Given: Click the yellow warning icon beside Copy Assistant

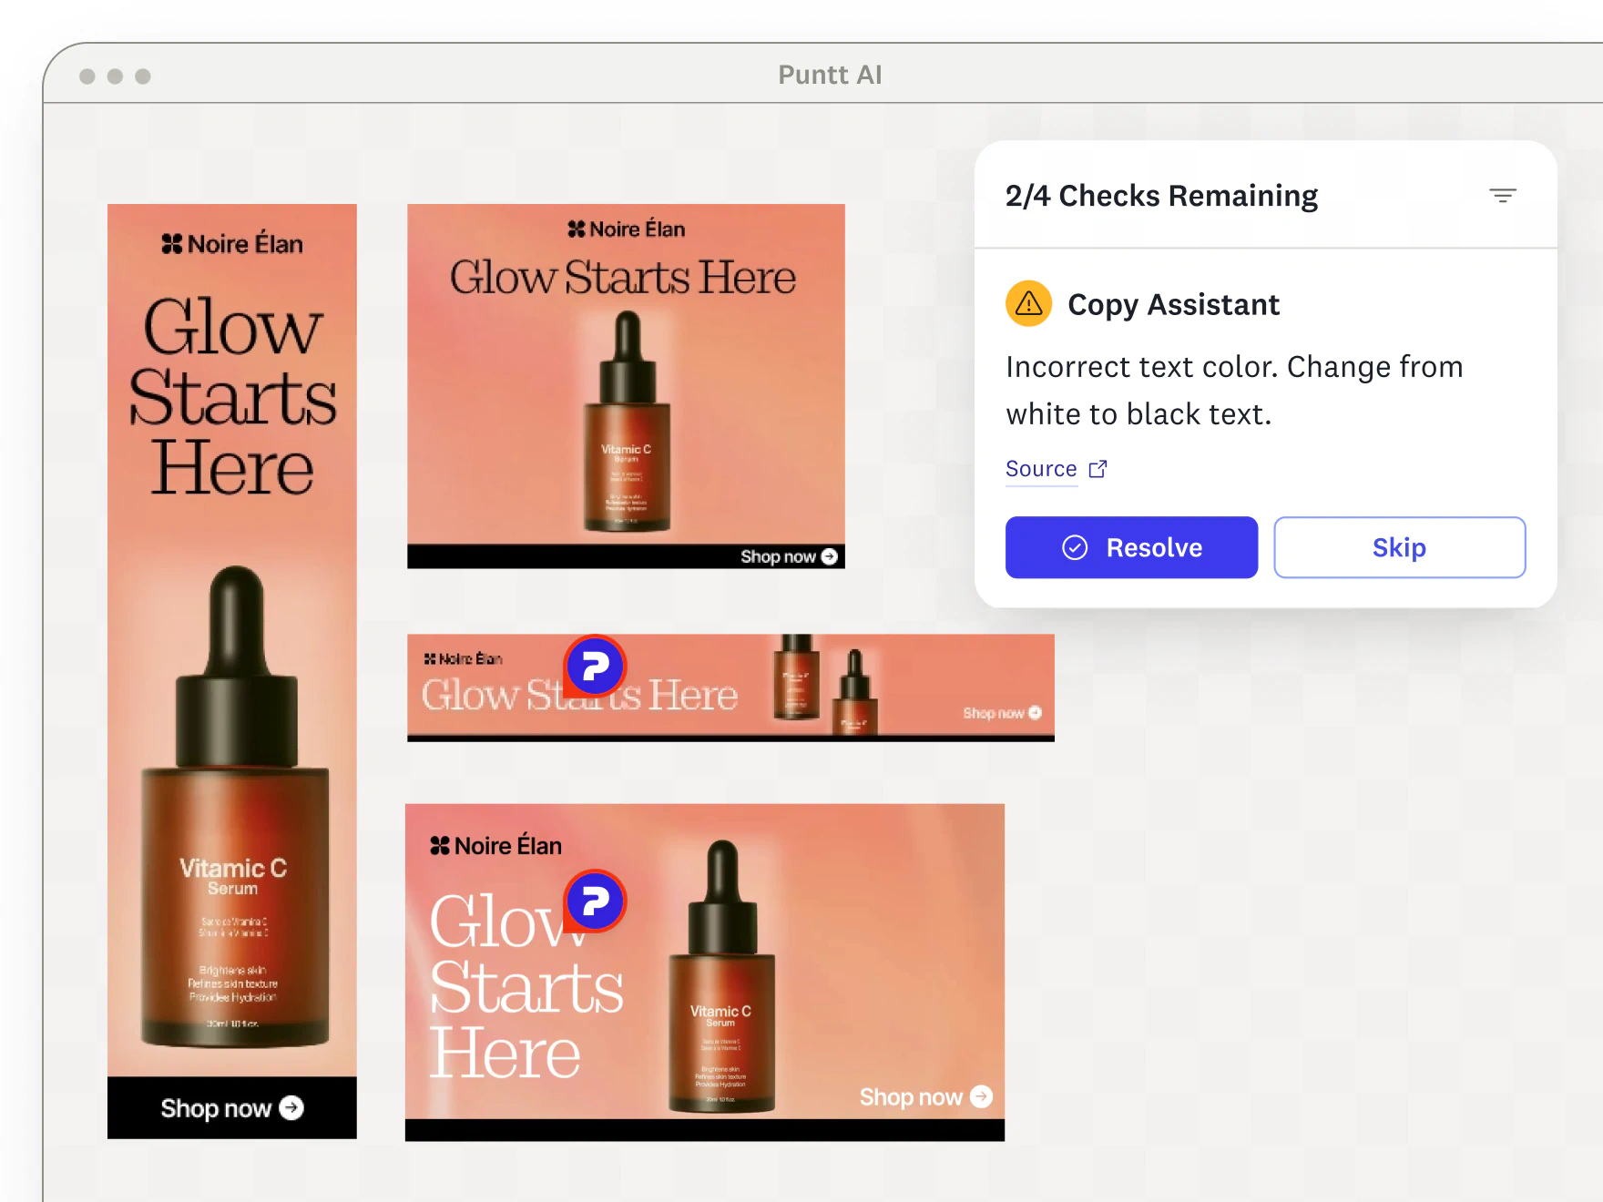Looking at the screenshot, I should click(x=1028, y=304).
